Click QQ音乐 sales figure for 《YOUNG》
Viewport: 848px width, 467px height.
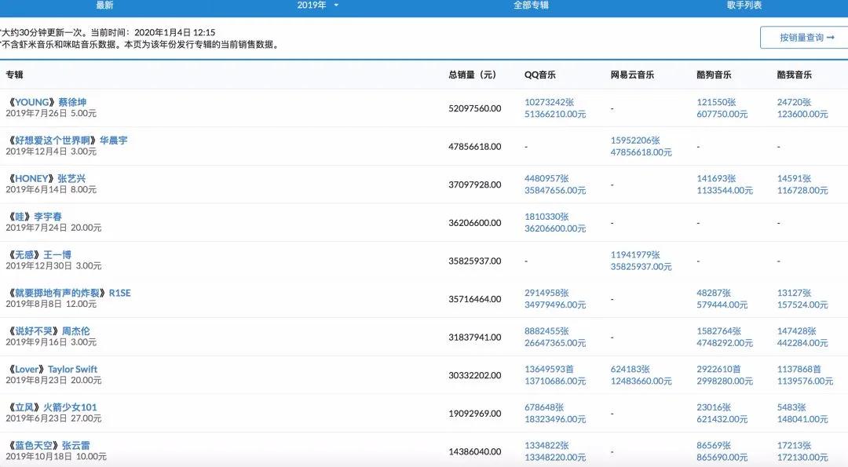553,108
